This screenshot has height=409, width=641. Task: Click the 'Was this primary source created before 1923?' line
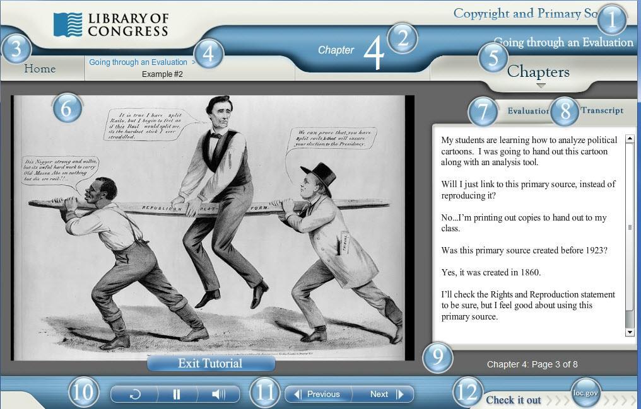tap(524, 250)
